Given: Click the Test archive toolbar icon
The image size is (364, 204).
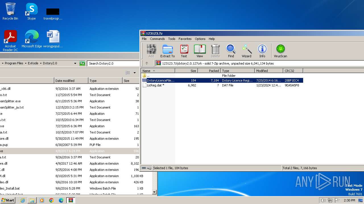Looking at the screenshot, I should coord(184,51).
